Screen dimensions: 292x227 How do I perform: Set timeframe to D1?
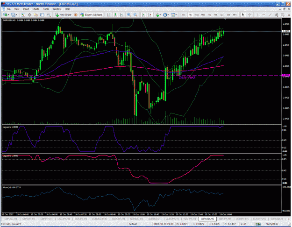tap(222, 14)
